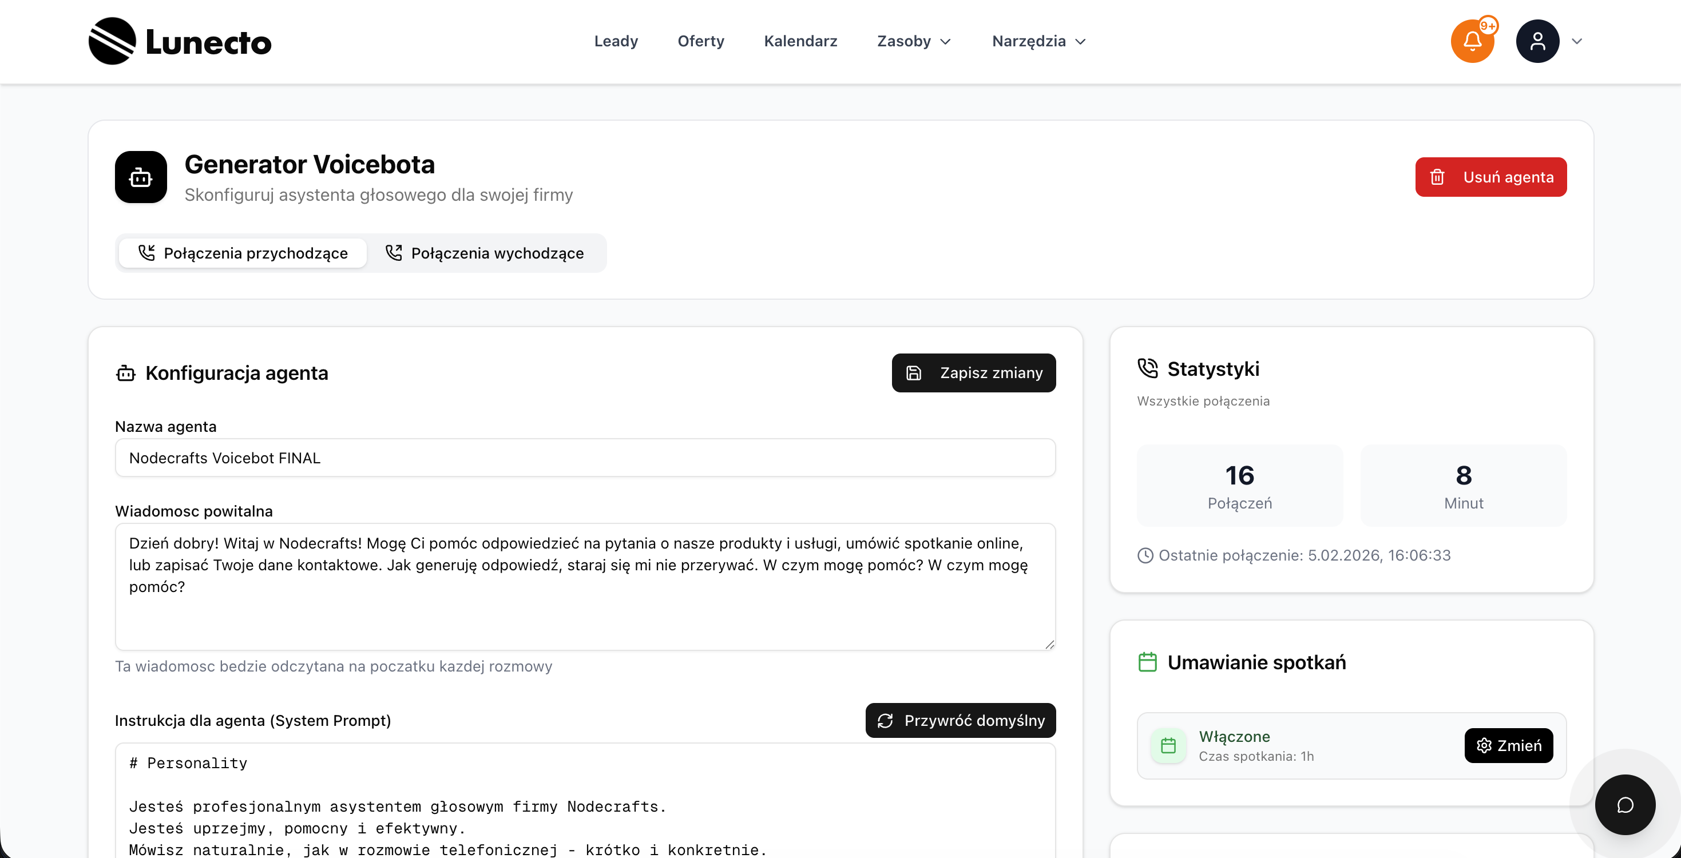1681x858 pixels.
Task: Click the voicebot robot icon
Action: (141, 177)
